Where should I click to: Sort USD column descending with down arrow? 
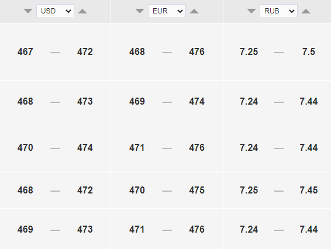[x=28, y=11]
